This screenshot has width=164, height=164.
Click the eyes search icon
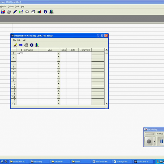(x=27, y=12)
